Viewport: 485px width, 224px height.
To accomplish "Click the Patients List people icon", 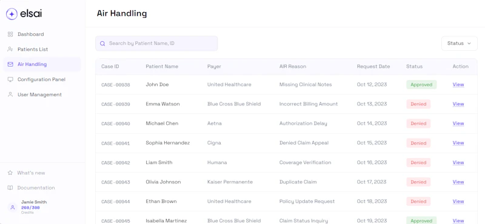I will click(10, 50).
